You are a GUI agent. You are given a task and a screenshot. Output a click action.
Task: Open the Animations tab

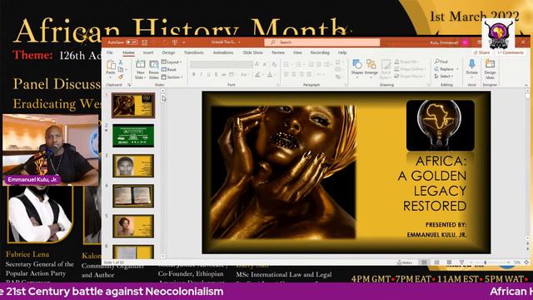223,52
